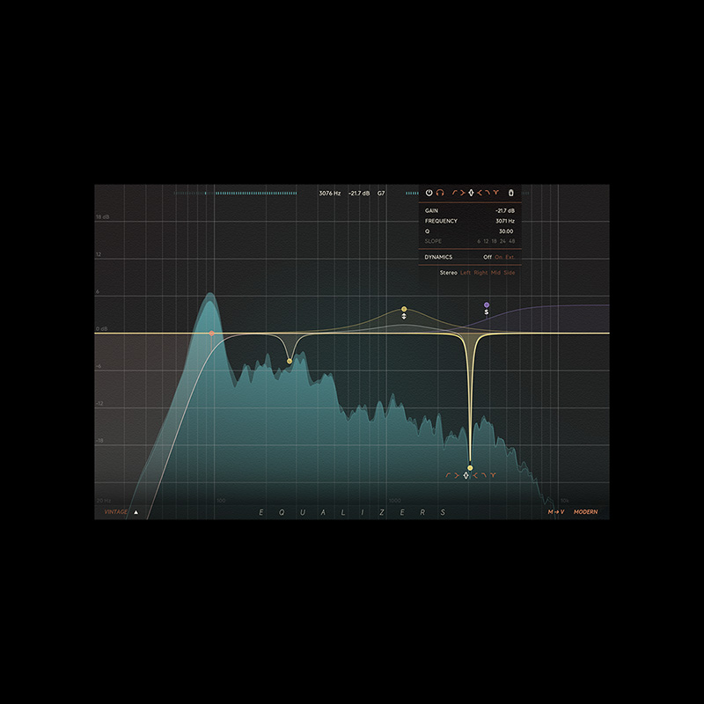Click the yellow boost band node above the zero line
The image size is (704, 704).
click(x=404, y=309)
